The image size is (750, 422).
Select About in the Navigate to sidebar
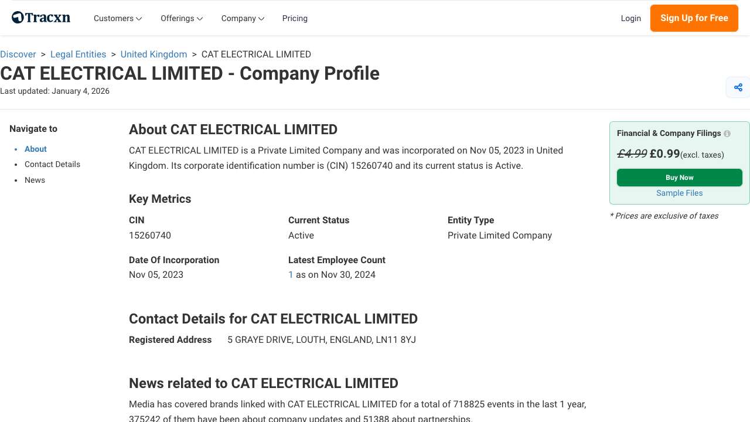click(x=35, y=149)
